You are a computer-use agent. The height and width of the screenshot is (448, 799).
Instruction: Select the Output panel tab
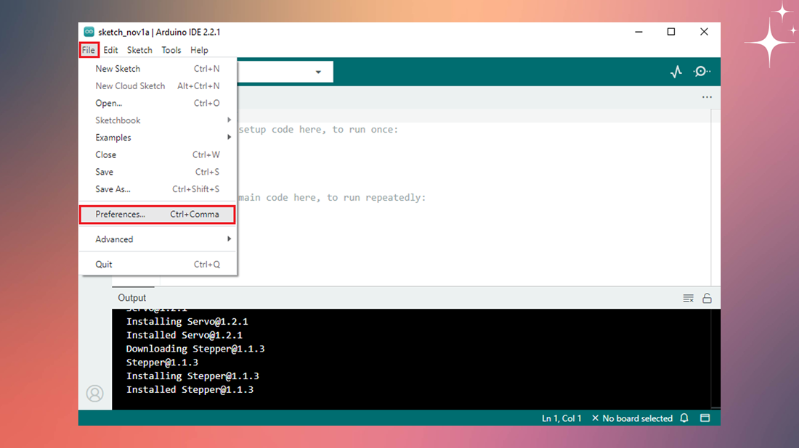(132, 298)
